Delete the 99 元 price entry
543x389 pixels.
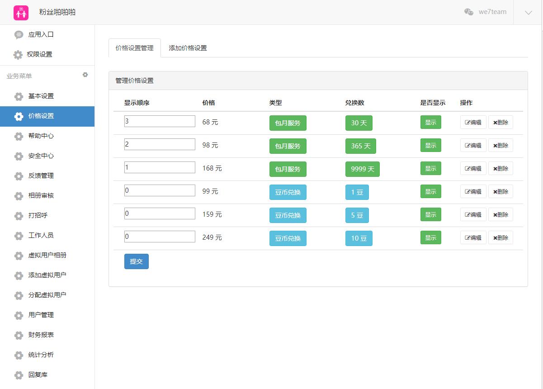pos(501,192)
